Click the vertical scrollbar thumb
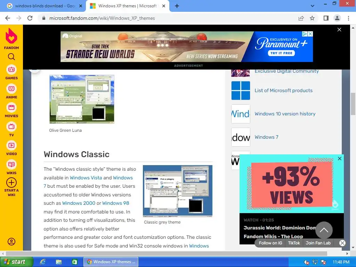This screenshot has width=356, height=267. (353, 104)
